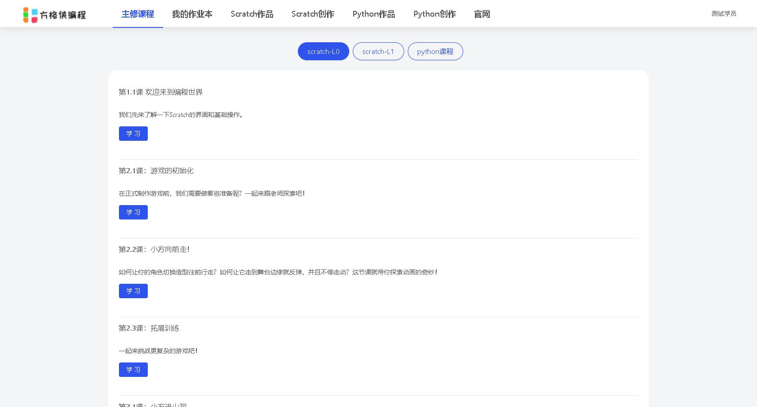Screen dimensions: 757x407
Task: Navigate to Python创作 workspace
Action: pos(434,14)
